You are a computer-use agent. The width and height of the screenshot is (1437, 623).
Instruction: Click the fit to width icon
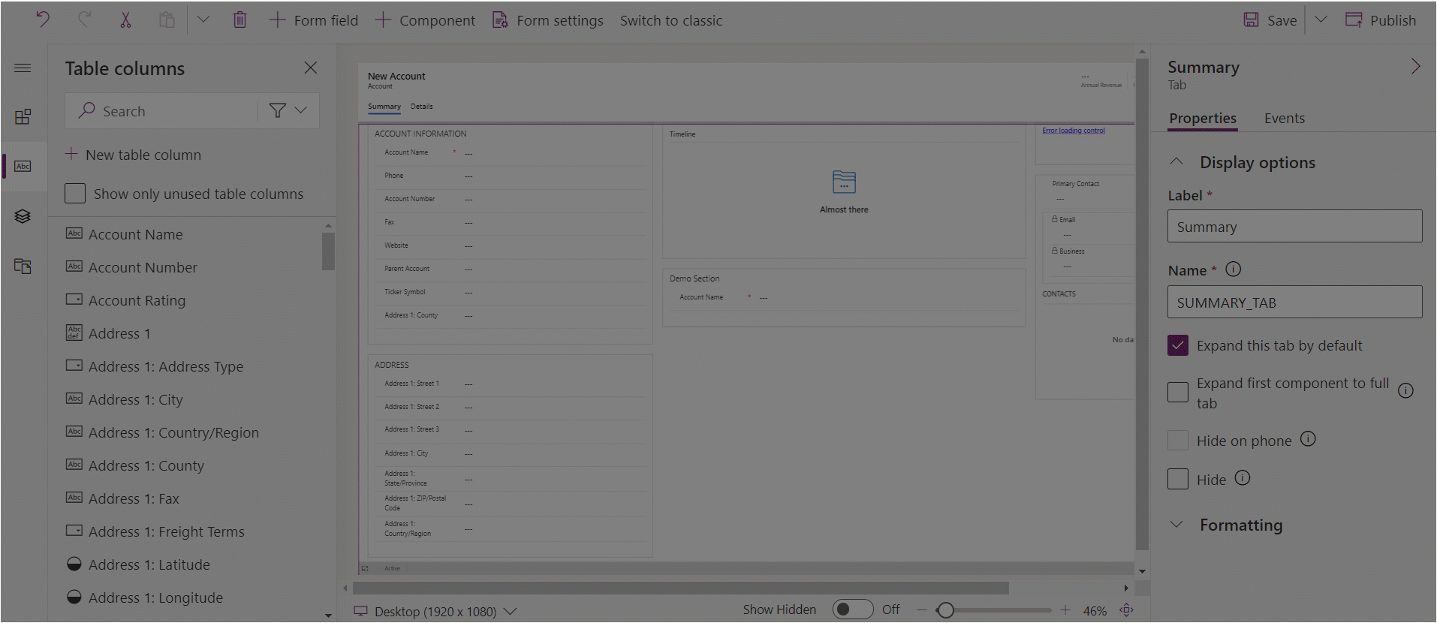pyautogui.click(x=1126, y=610)
